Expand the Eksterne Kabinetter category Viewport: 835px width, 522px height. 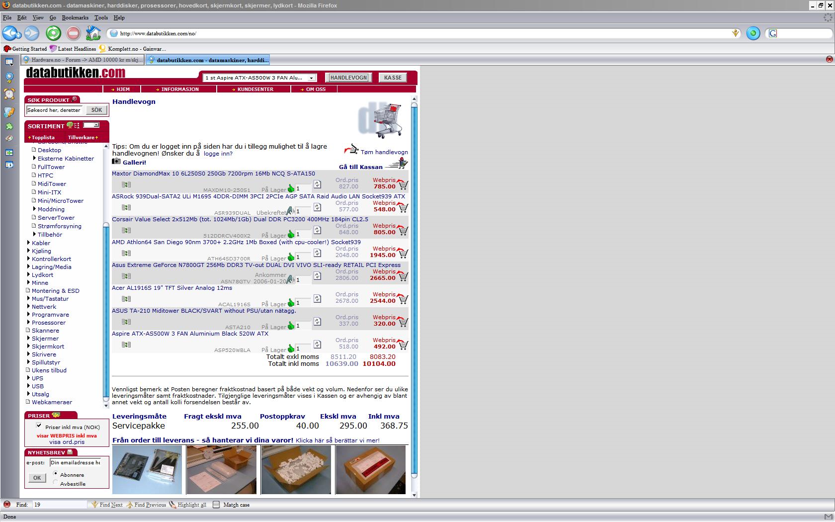pyautogui.click(x=34, y=159)
